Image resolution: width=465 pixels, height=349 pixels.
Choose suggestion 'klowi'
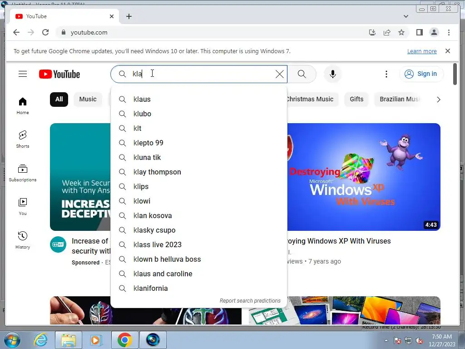[199, 201]
